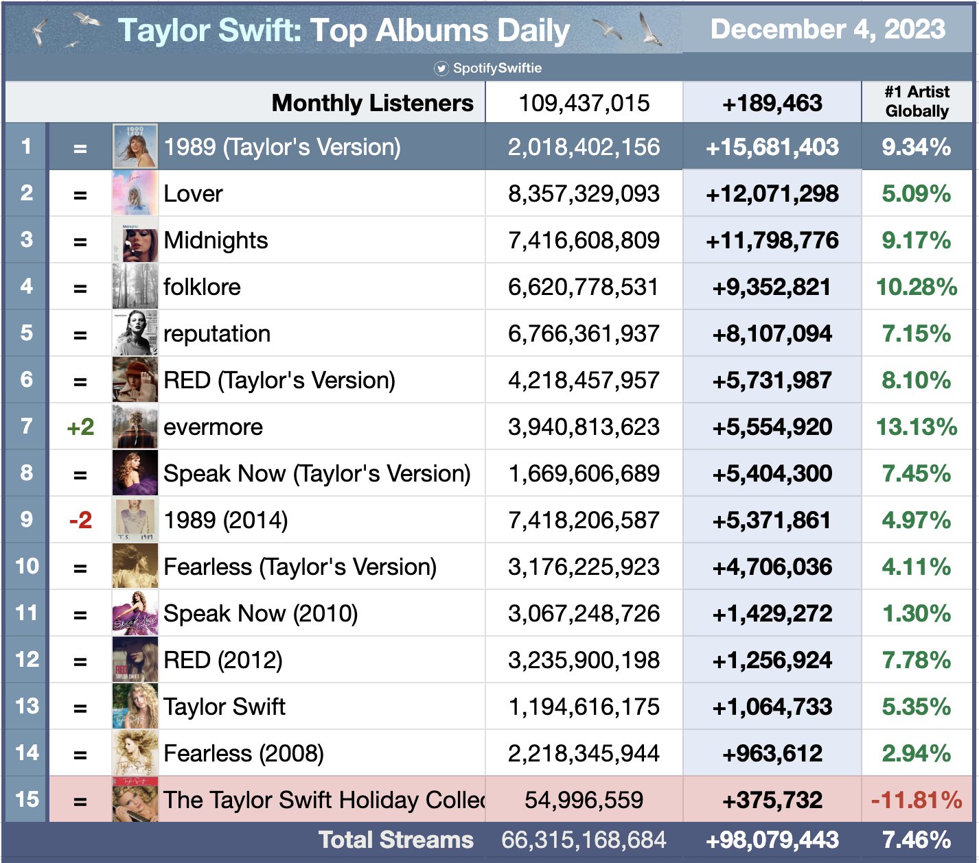Open the Lover album cover thumbnail

coord(135,193)
